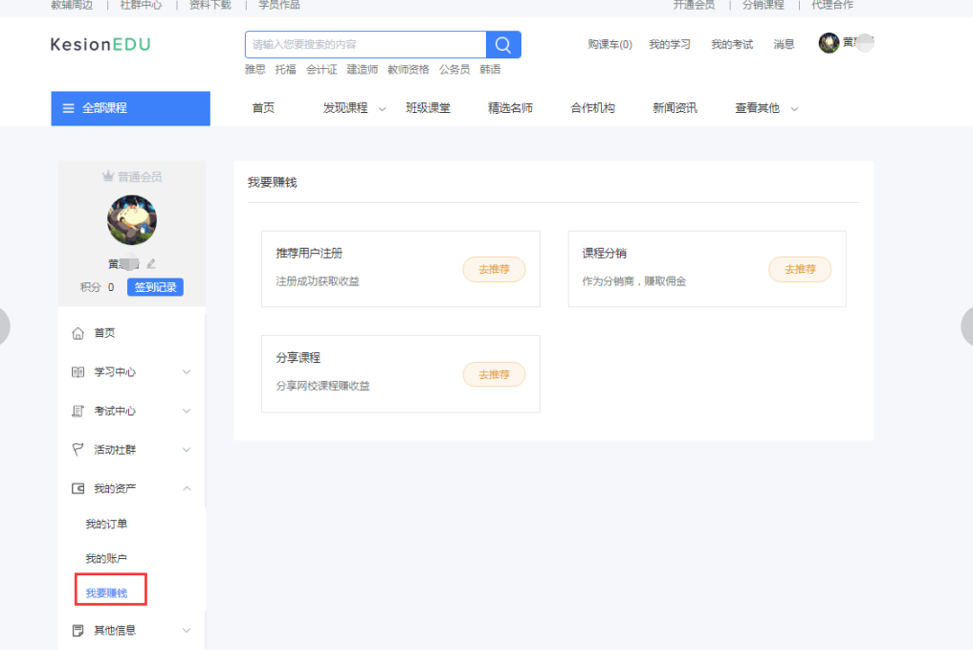
Task: Open the 发现课程 dropdown arrow
Action: [383, 109]
